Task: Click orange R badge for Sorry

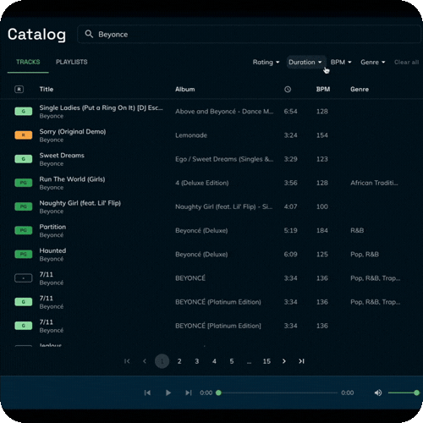Action: pyautogui.click(x=24, y=135)
